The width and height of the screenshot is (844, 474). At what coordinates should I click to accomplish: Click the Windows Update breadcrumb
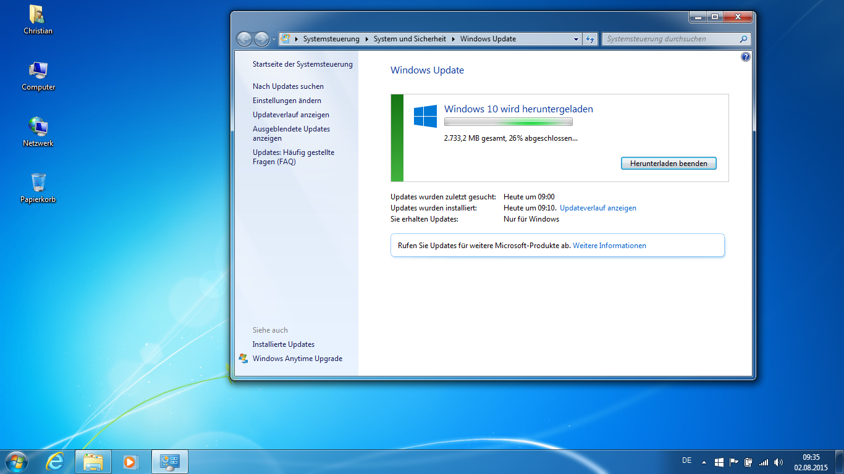pos(488,39)
